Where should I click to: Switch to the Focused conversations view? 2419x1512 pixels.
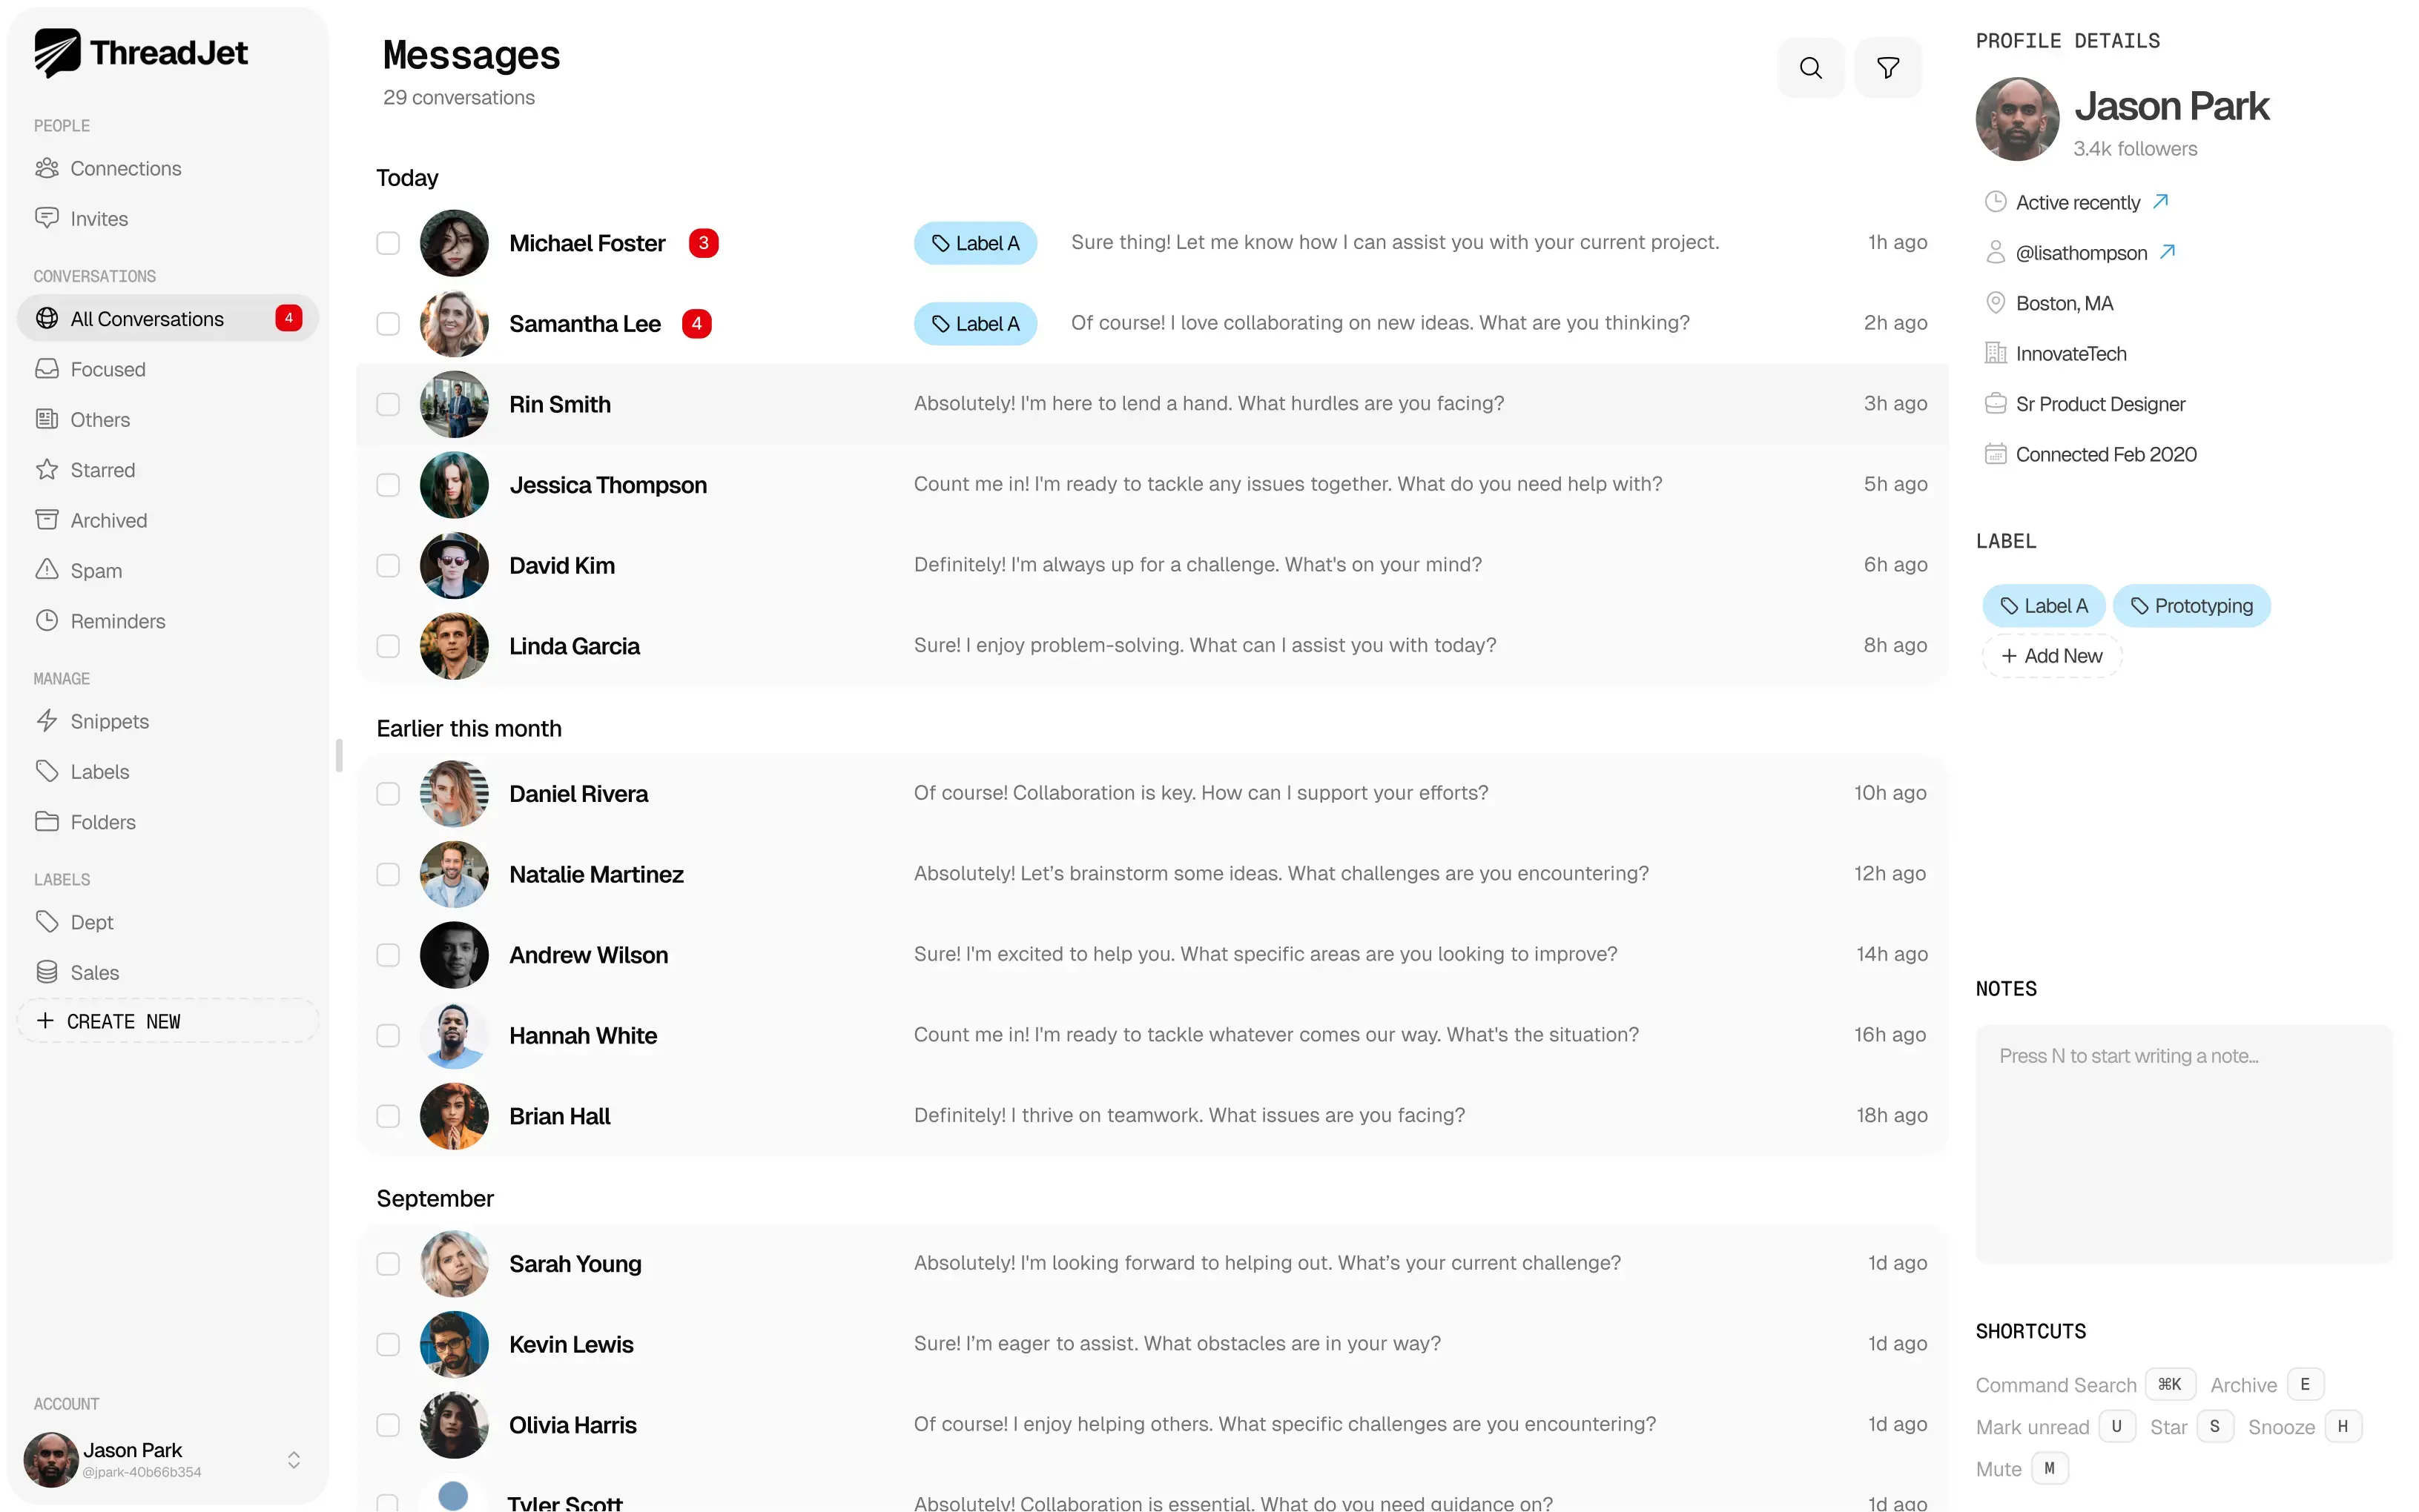[x=107, y=369]
